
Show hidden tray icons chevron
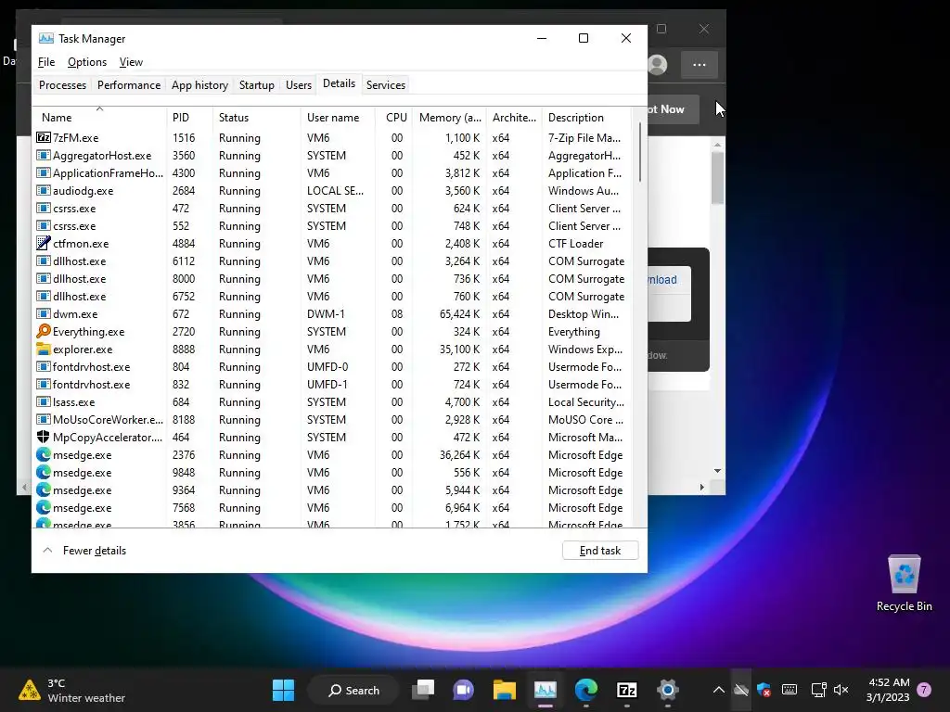click(718, 690)
